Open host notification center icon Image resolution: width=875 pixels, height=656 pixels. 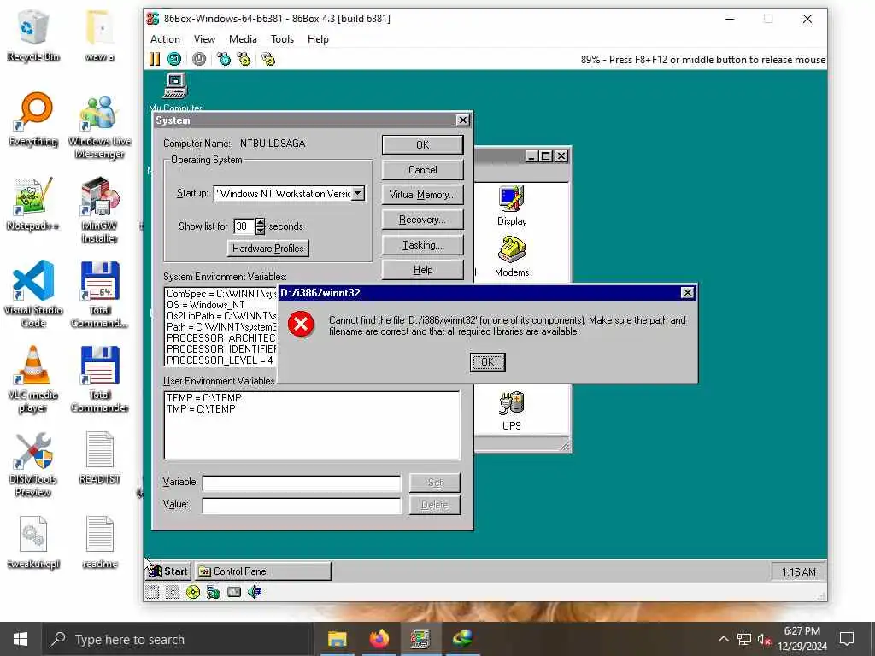click(x=847, y=639)
